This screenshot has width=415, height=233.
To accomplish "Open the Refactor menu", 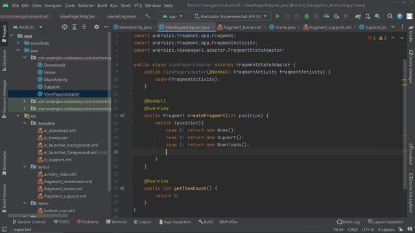I will (86, 5).
